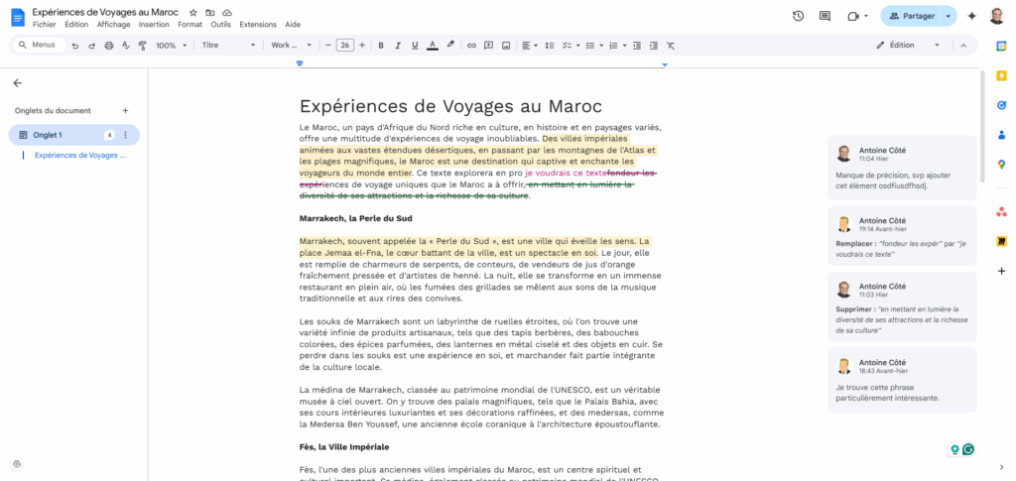Open the Work Sans font dropdown
This screenshot has height=481, width=1016.
coord(291,46)
